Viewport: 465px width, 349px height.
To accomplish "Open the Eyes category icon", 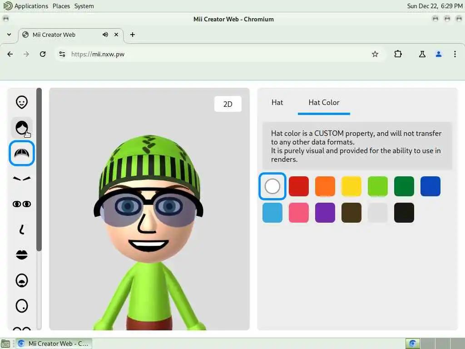I will [x=22, y=204].
